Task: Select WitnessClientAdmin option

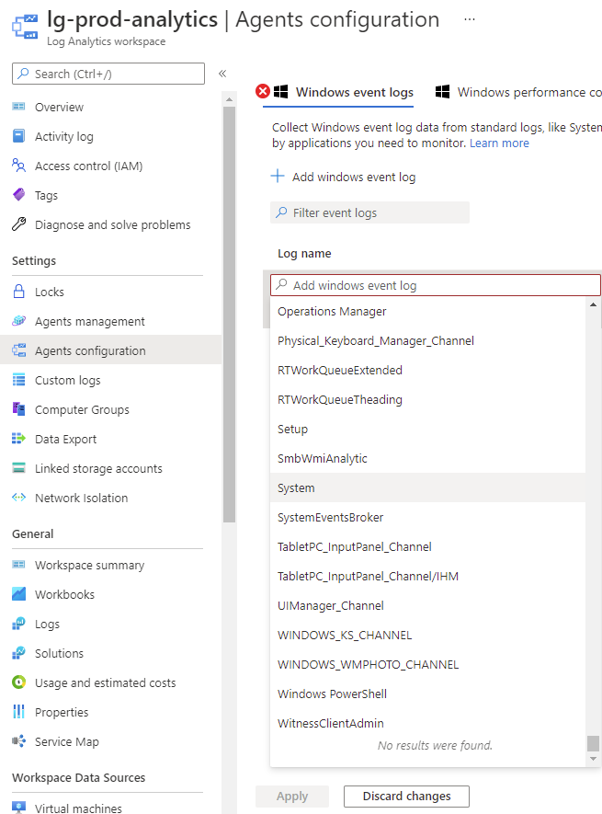Action: click(427, 723)
